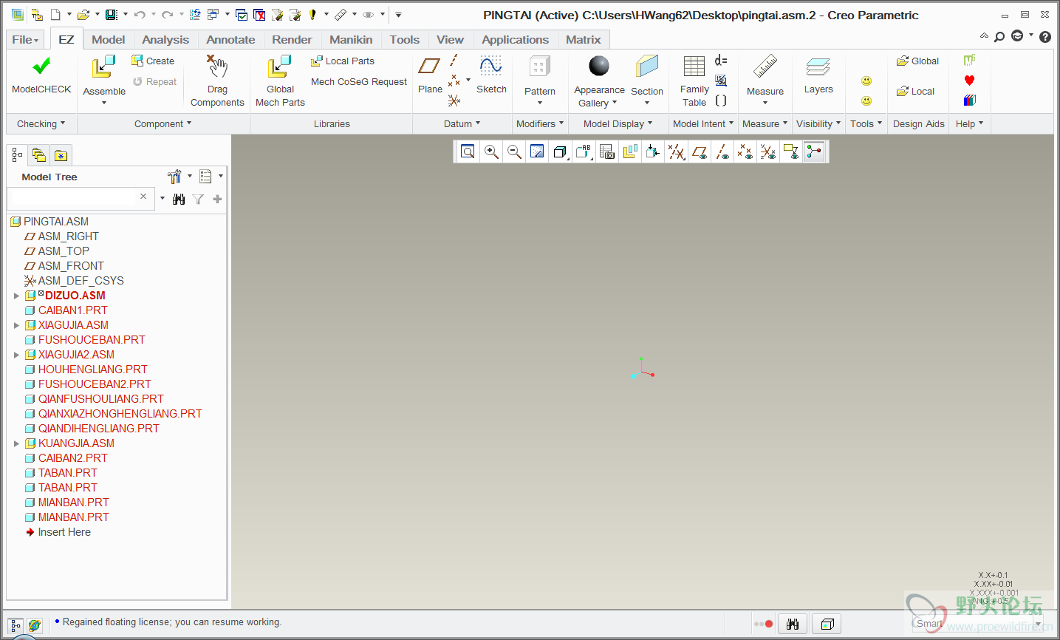This screenshot has width=1060, height=640.
Task: Toggle axis display in graphics toolbar
Action: pyautogui.click(x=722, y=152)
